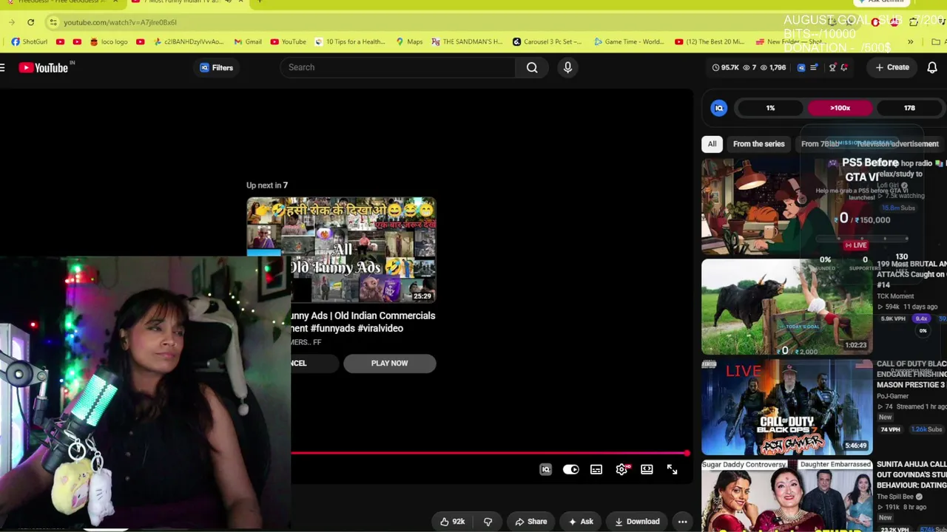
Task: Open the vidIQ alerts bell with red dot
Action: click(x=844, y=67)
